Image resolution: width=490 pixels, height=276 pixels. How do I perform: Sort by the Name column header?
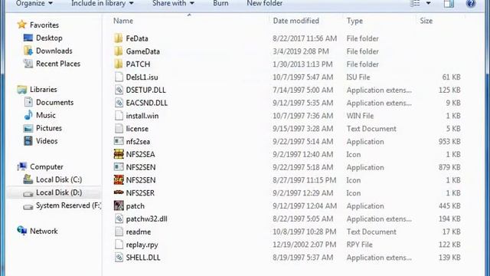(x=123, y=21)
